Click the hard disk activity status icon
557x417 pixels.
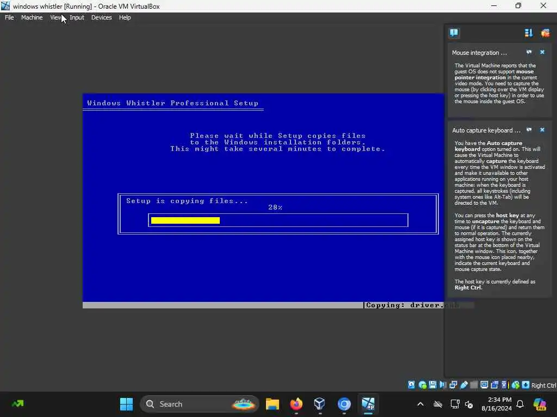pyautogui.click(x=411, y=385)
